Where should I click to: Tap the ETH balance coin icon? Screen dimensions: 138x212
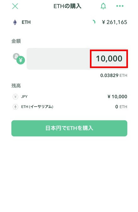(x=15, y=107)
